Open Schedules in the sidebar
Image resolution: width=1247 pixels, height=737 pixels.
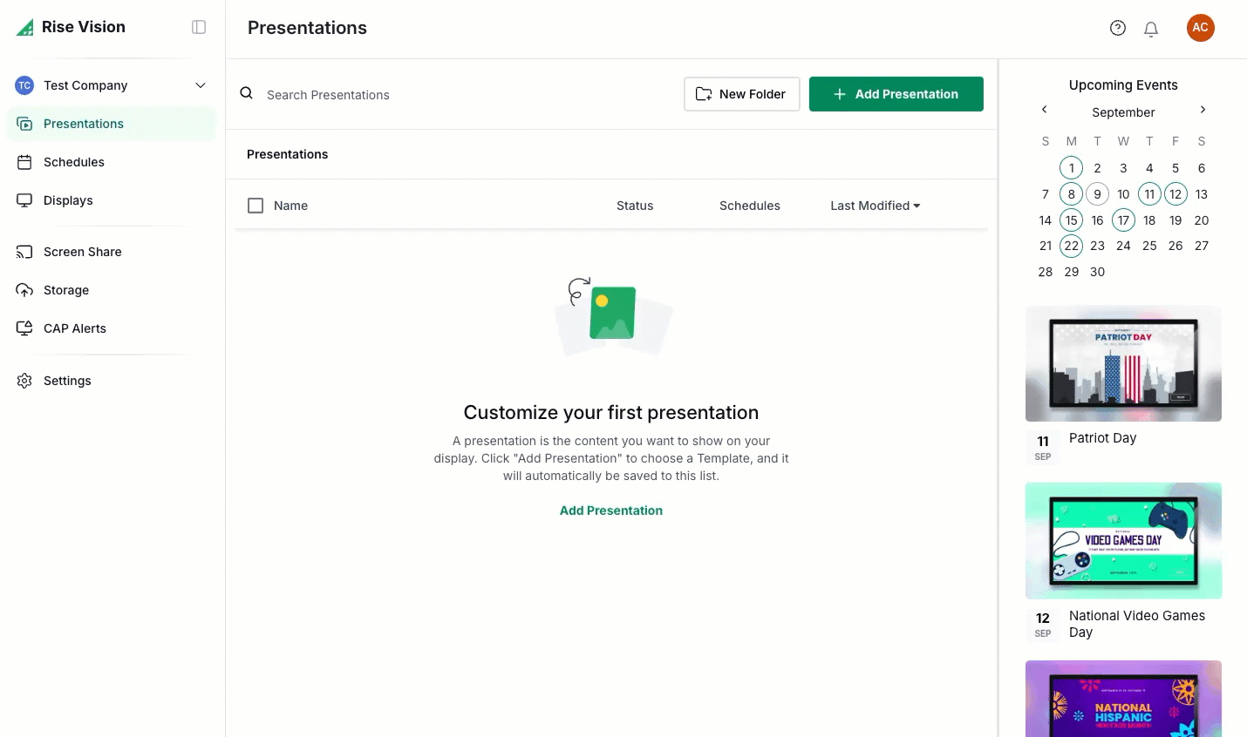click(x=73, y=162)
